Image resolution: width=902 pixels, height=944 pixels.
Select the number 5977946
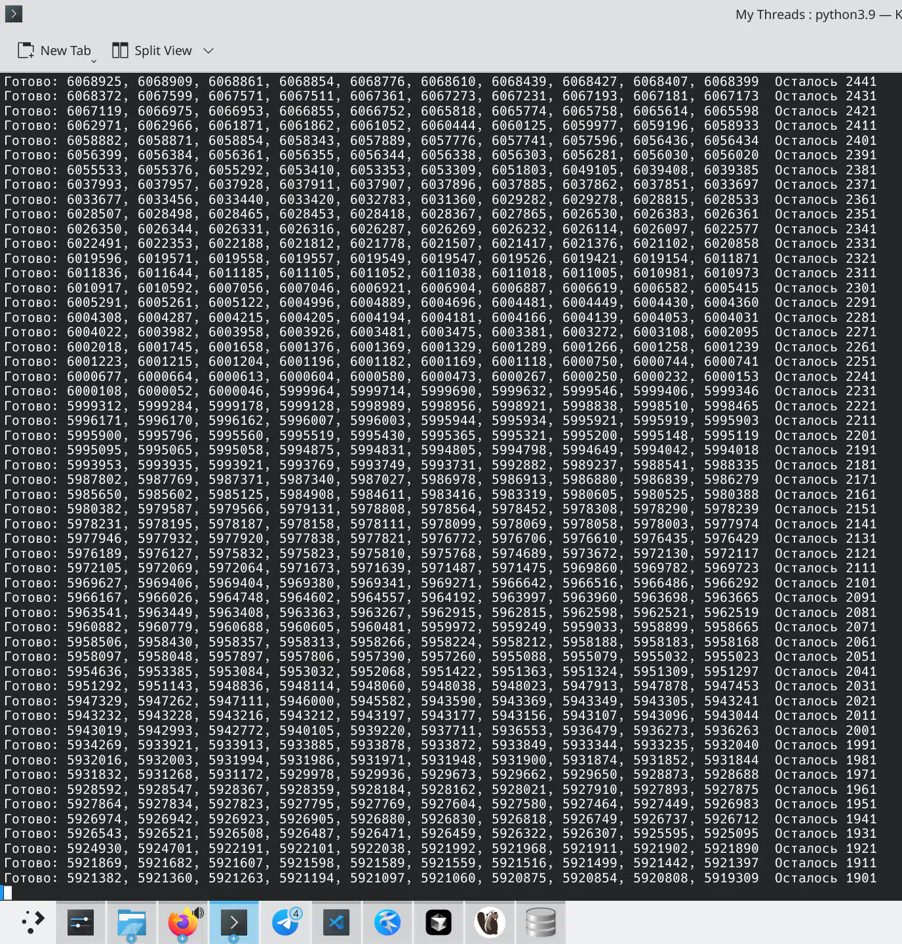(94, 538)
